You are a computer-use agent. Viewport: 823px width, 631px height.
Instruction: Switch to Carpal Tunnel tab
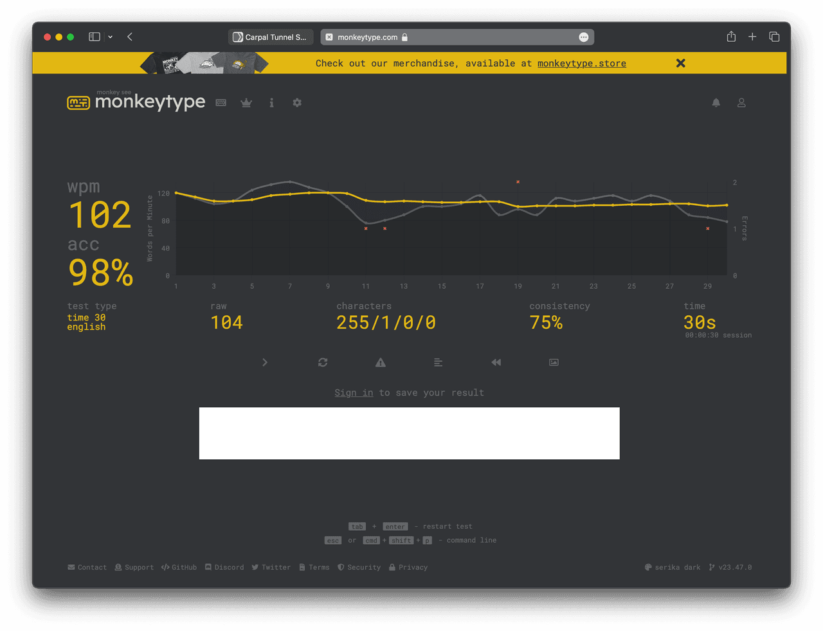tap(271, 37)
